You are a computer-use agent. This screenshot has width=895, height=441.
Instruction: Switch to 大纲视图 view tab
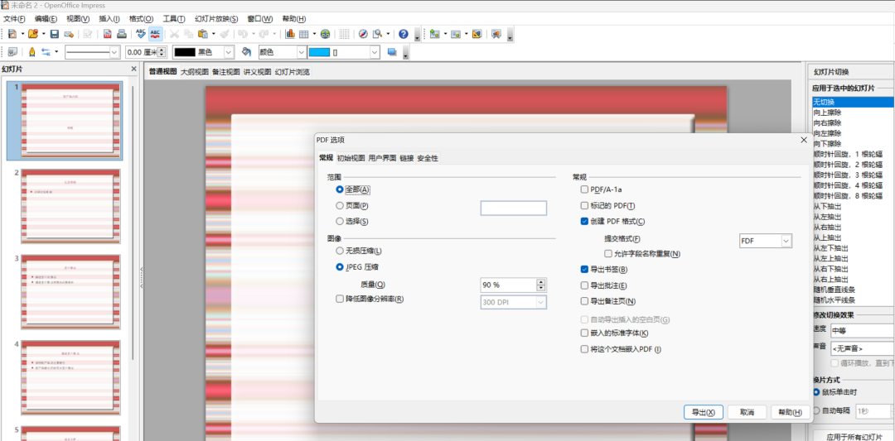pos(195,72)
